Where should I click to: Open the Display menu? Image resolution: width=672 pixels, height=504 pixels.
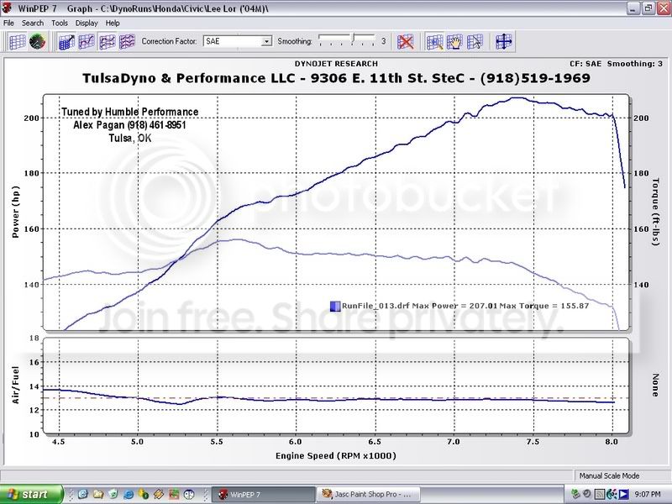(87, 23)
